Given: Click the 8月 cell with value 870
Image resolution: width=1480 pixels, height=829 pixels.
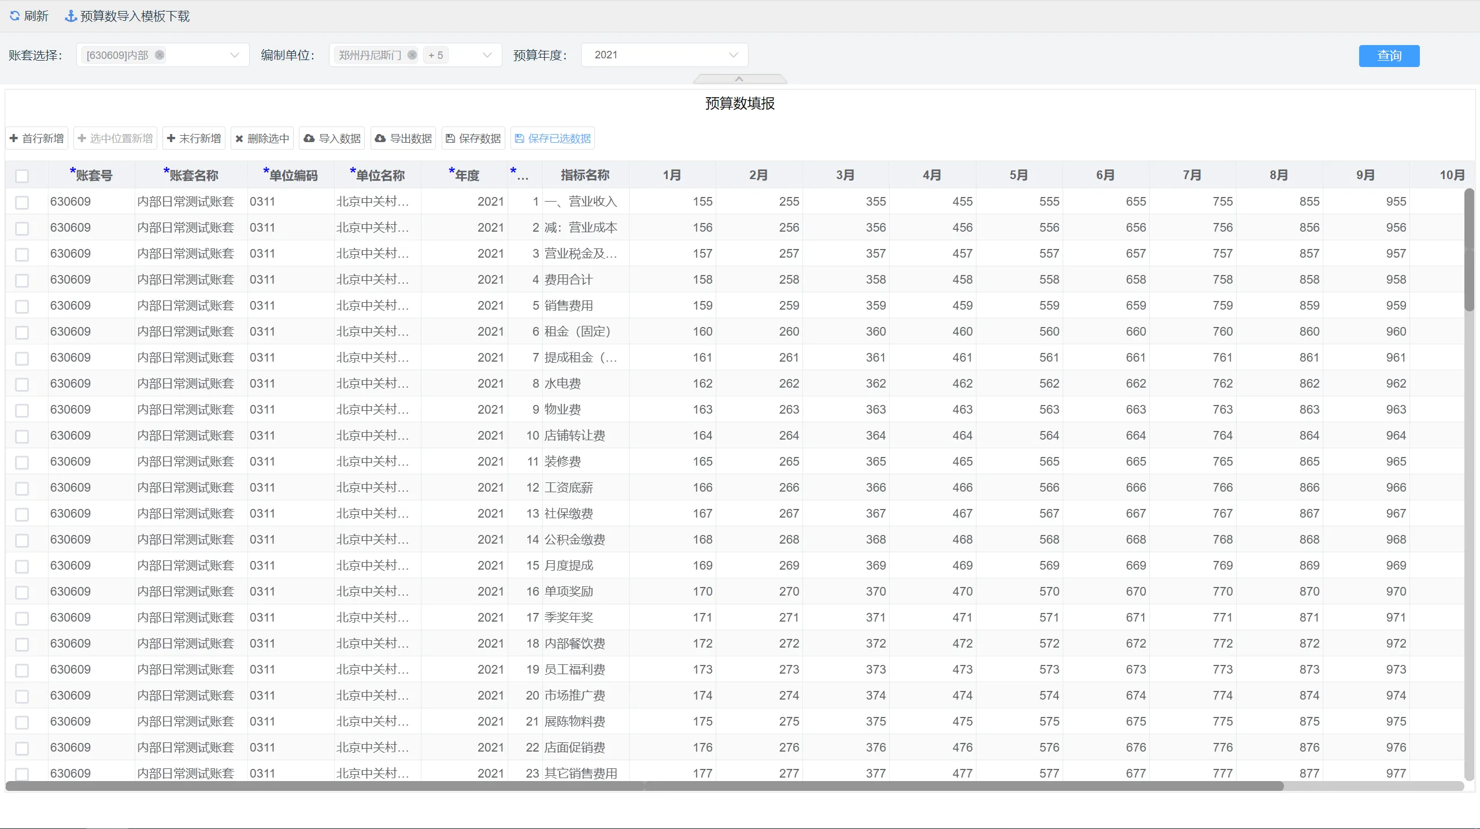Looking at the screenshot, I should coord(1279,592).
